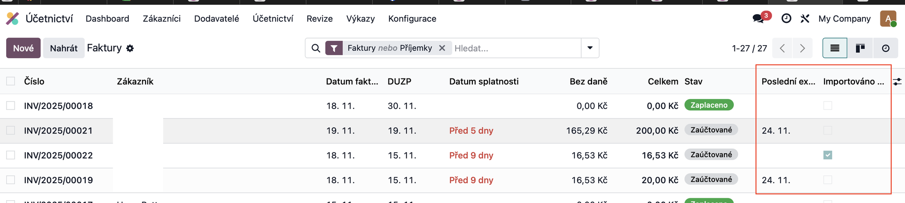Viewport: 905px width, 203px height.
Task: Click the 200,00 Kč total cell
Action: coord(657,131)
